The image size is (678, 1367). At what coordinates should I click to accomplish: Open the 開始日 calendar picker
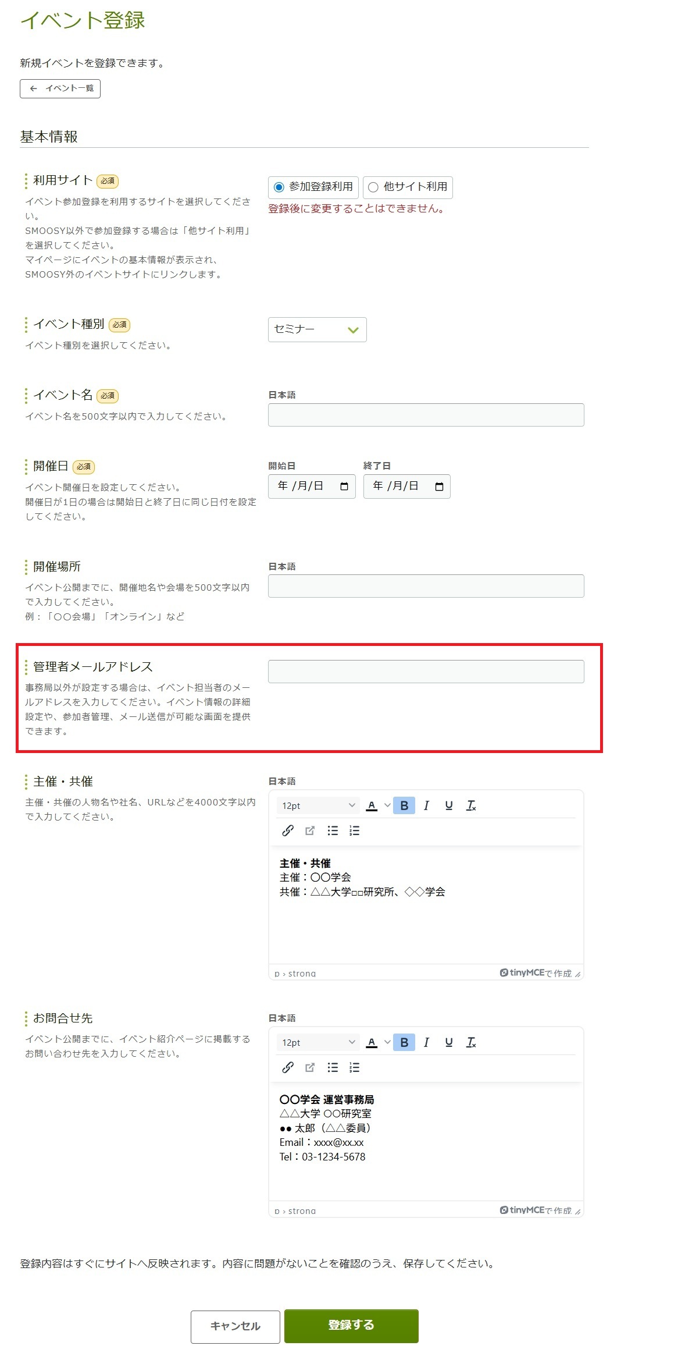click(x=344, y=487)
